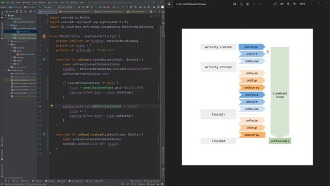The image size is (330, 186).
Task: Open the File menu
Action: [x=7, y=3]
